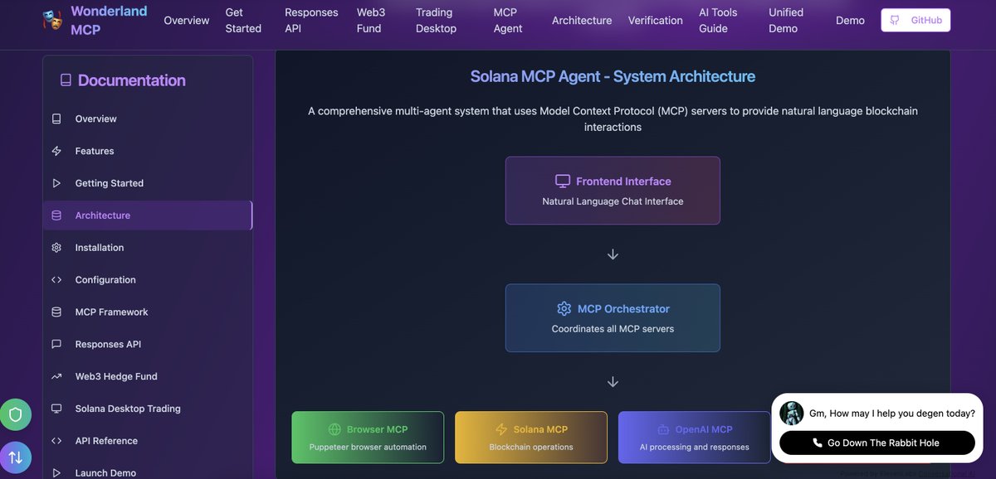Click the chat bubble icon next to Responses API
996x479 pixels.
pyautogui.click(x=56, y=344)
